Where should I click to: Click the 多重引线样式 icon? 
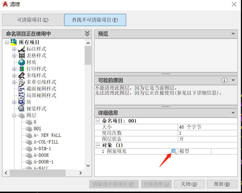pyautogui.click(x=22, y=82)
